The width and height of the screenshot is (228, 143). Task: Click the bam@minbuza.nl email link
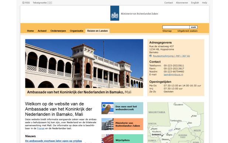coord(173,75)
